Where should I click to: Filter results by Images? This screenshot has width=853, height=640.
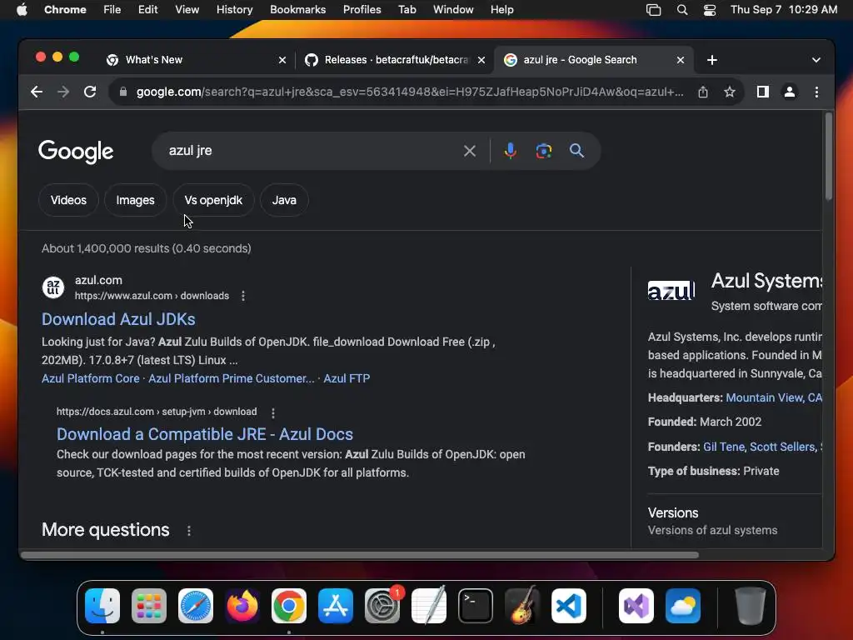tap(136, 200)
